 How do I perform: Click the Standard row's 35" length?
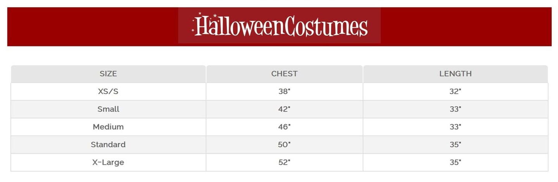click(x=455, y=144)
